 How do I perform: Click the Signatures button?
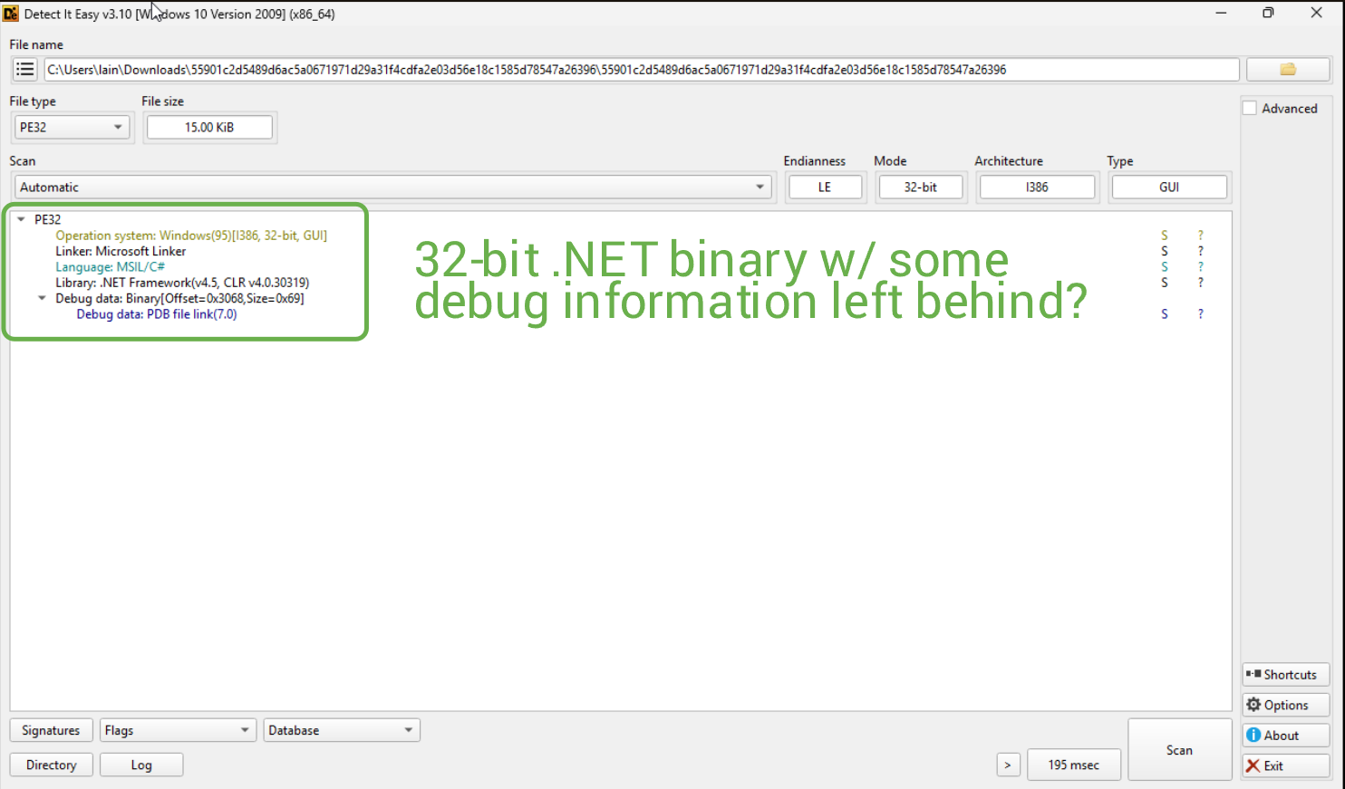tap(51, 730)
